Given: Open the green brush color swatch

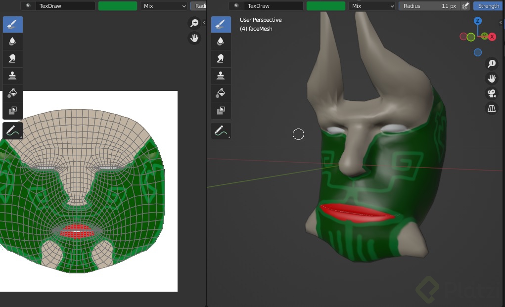Looking at the screenshot, I should 326,5.
